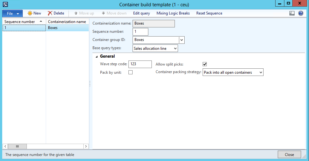
Task: Toggle the view layout icon beside Help
Action: click(x=292, y=13)
